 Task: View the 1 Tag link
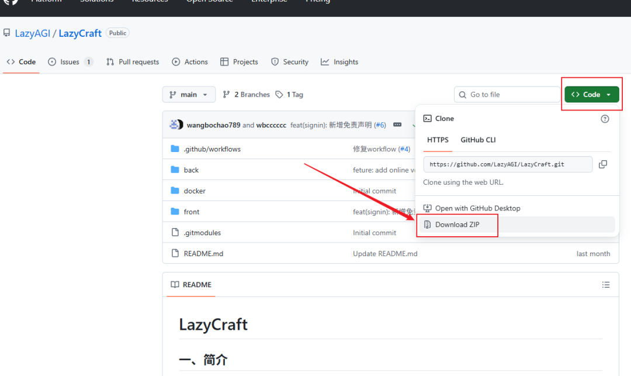[289, 95]
